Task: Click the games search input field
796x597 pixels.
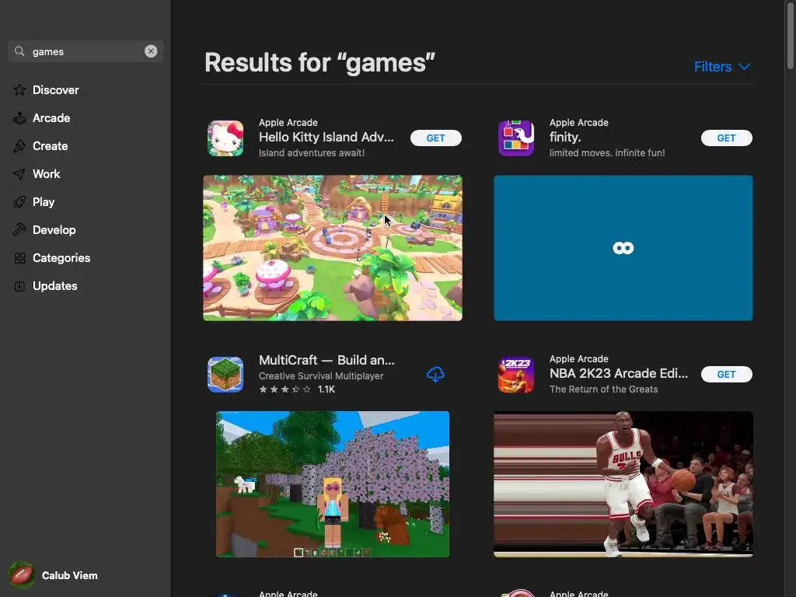Action: 86,51
